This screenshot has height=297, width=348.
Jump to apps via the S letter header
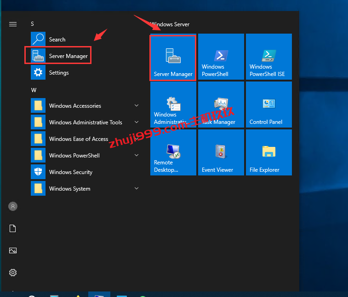coord(32,24)
